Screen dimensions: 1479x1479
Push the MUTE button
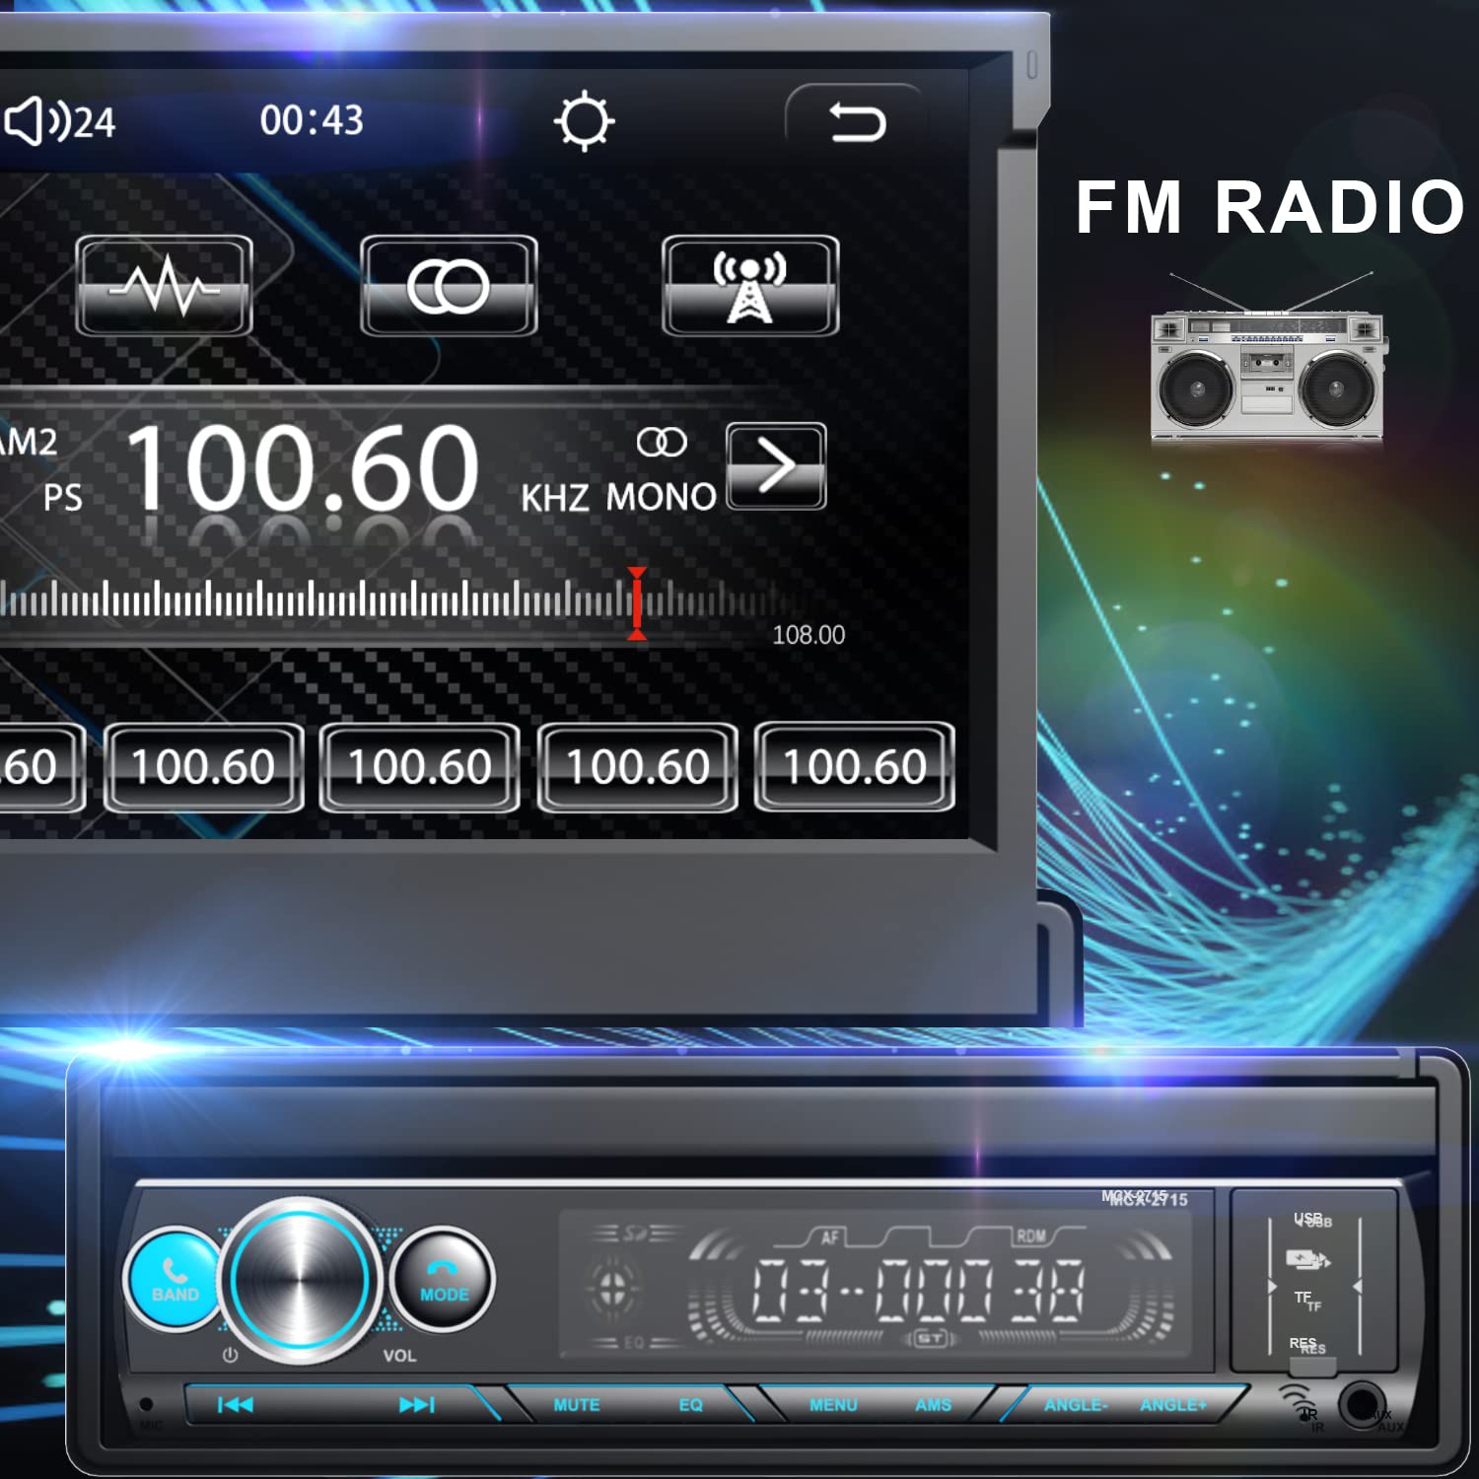(x=577, y=1405)
